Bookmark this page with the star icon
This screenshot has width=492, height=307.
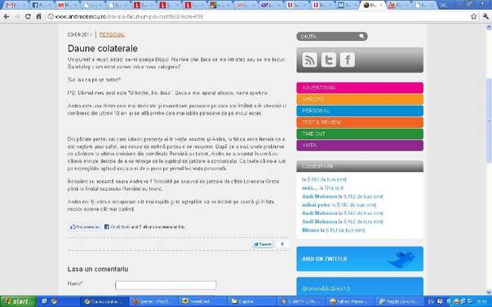tap(473, 16)
